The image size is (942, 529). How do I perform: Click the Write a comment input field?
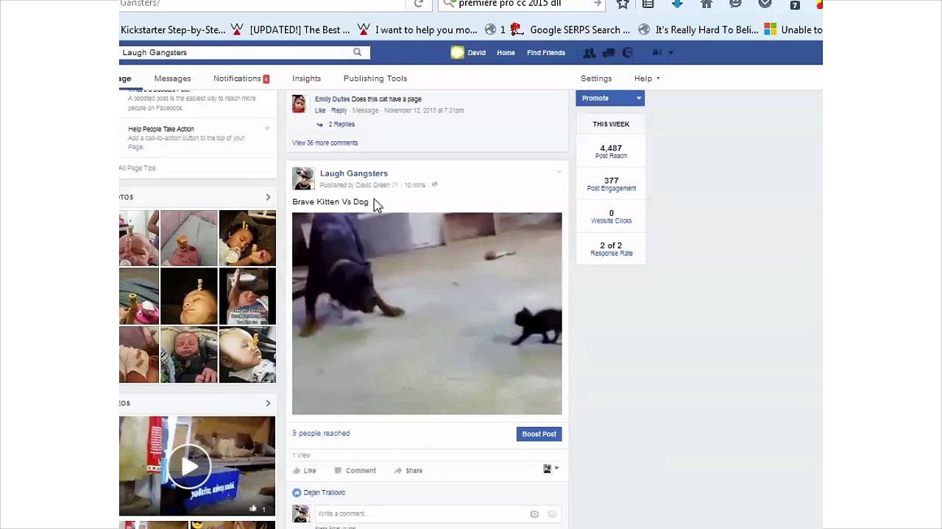pos(437,514)
